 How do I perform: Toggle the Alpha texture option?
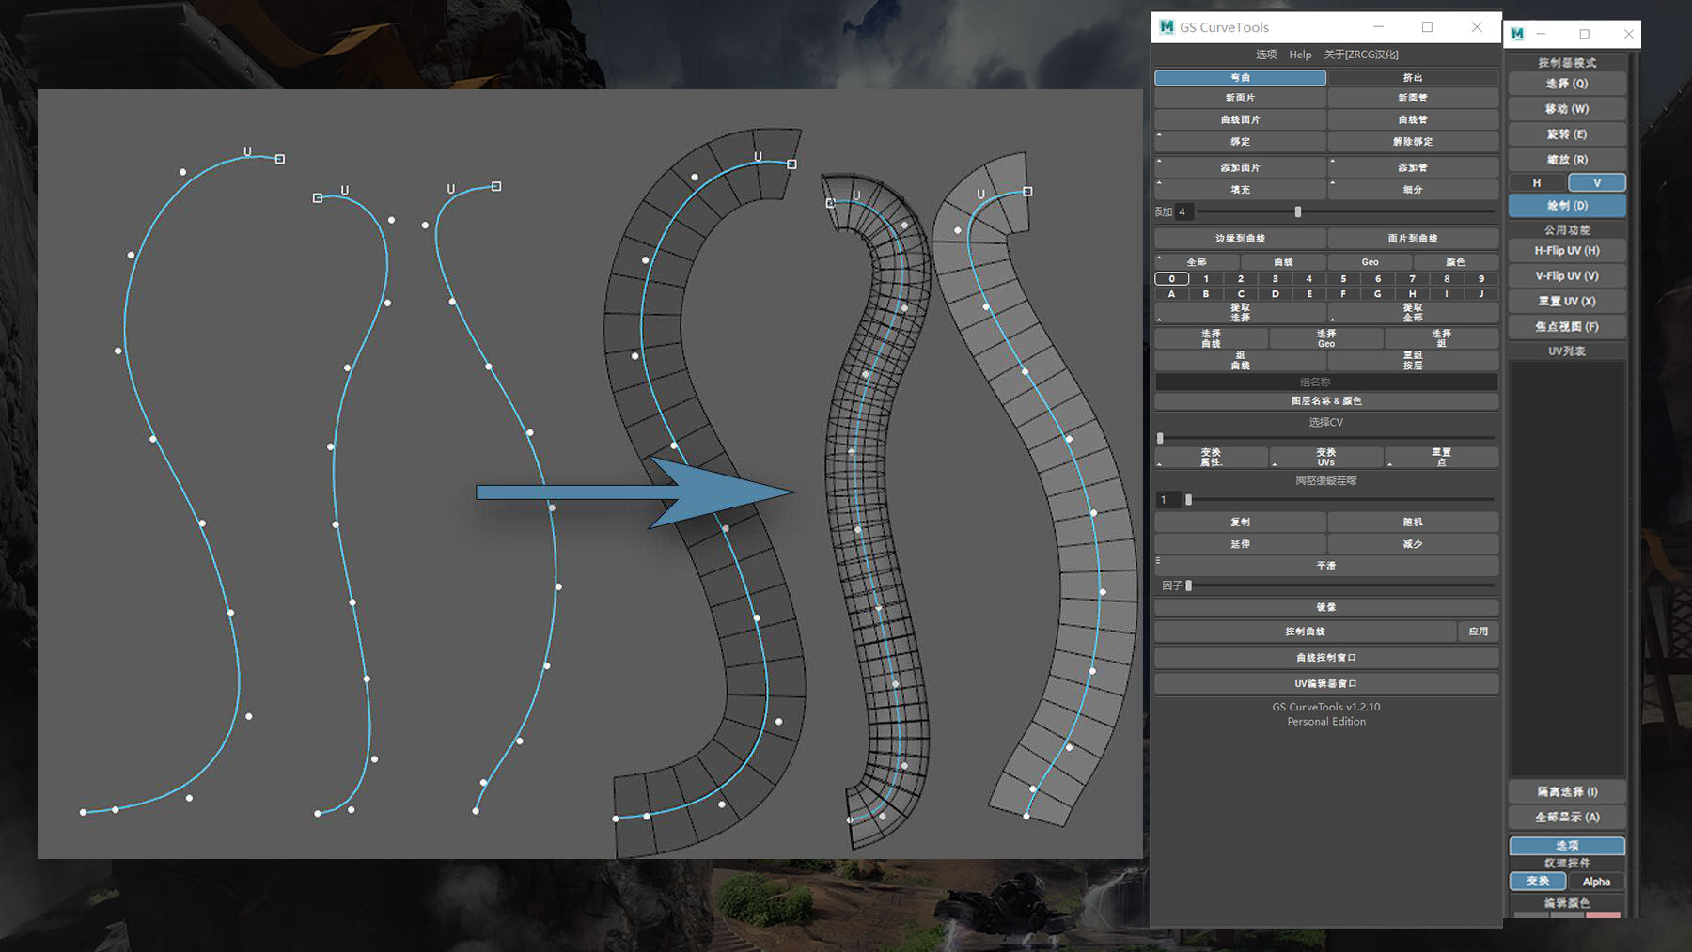1596,882
